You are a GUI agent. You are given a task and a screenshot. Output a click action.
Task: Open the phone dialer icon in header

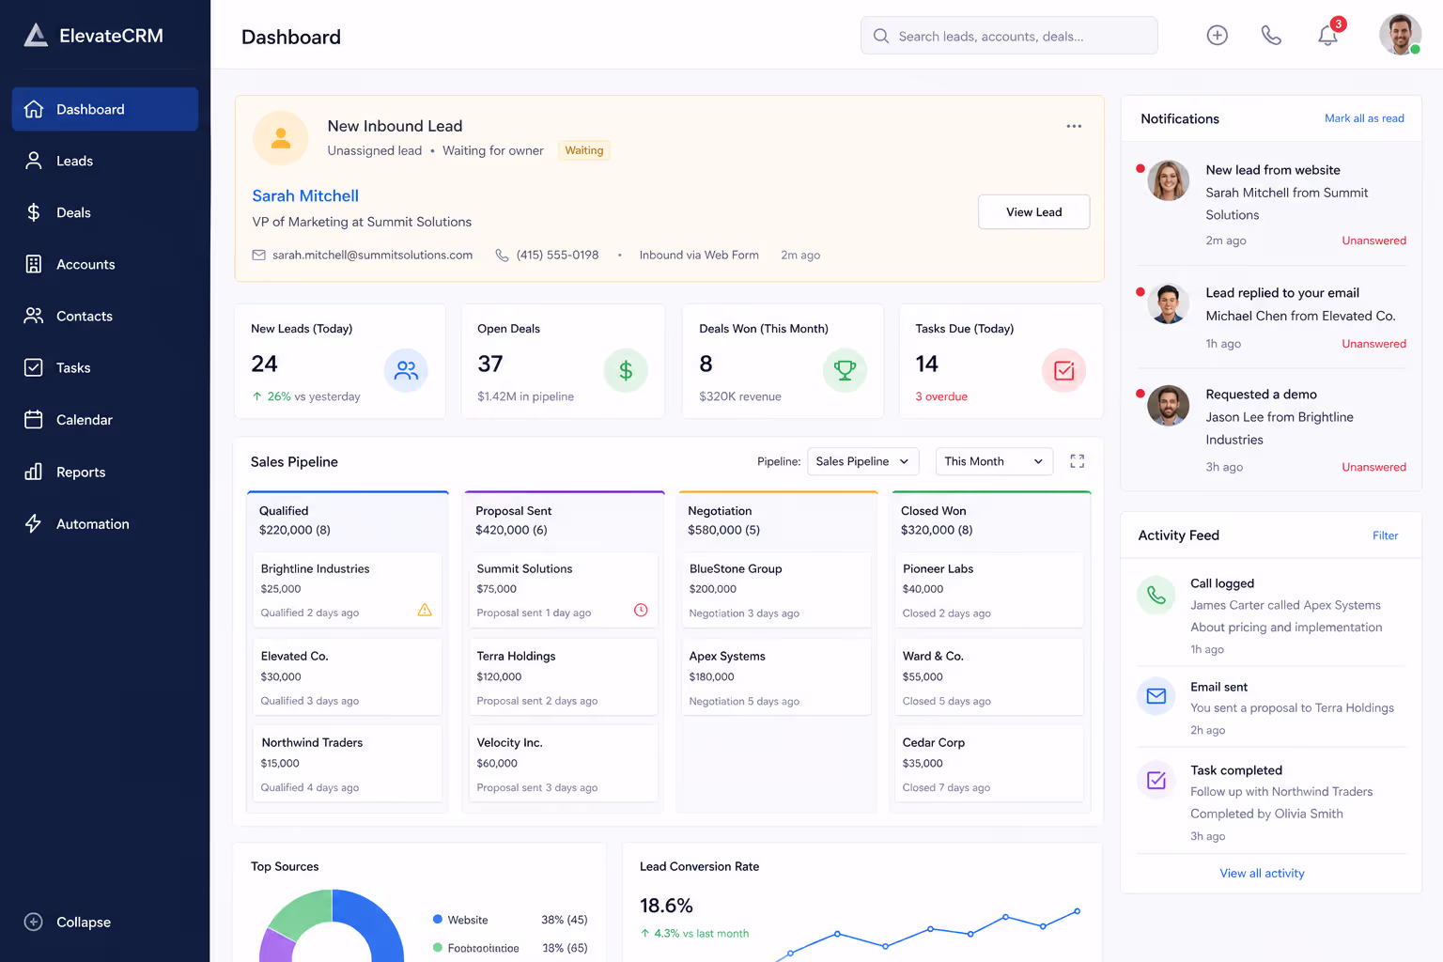coord(1271,36)
